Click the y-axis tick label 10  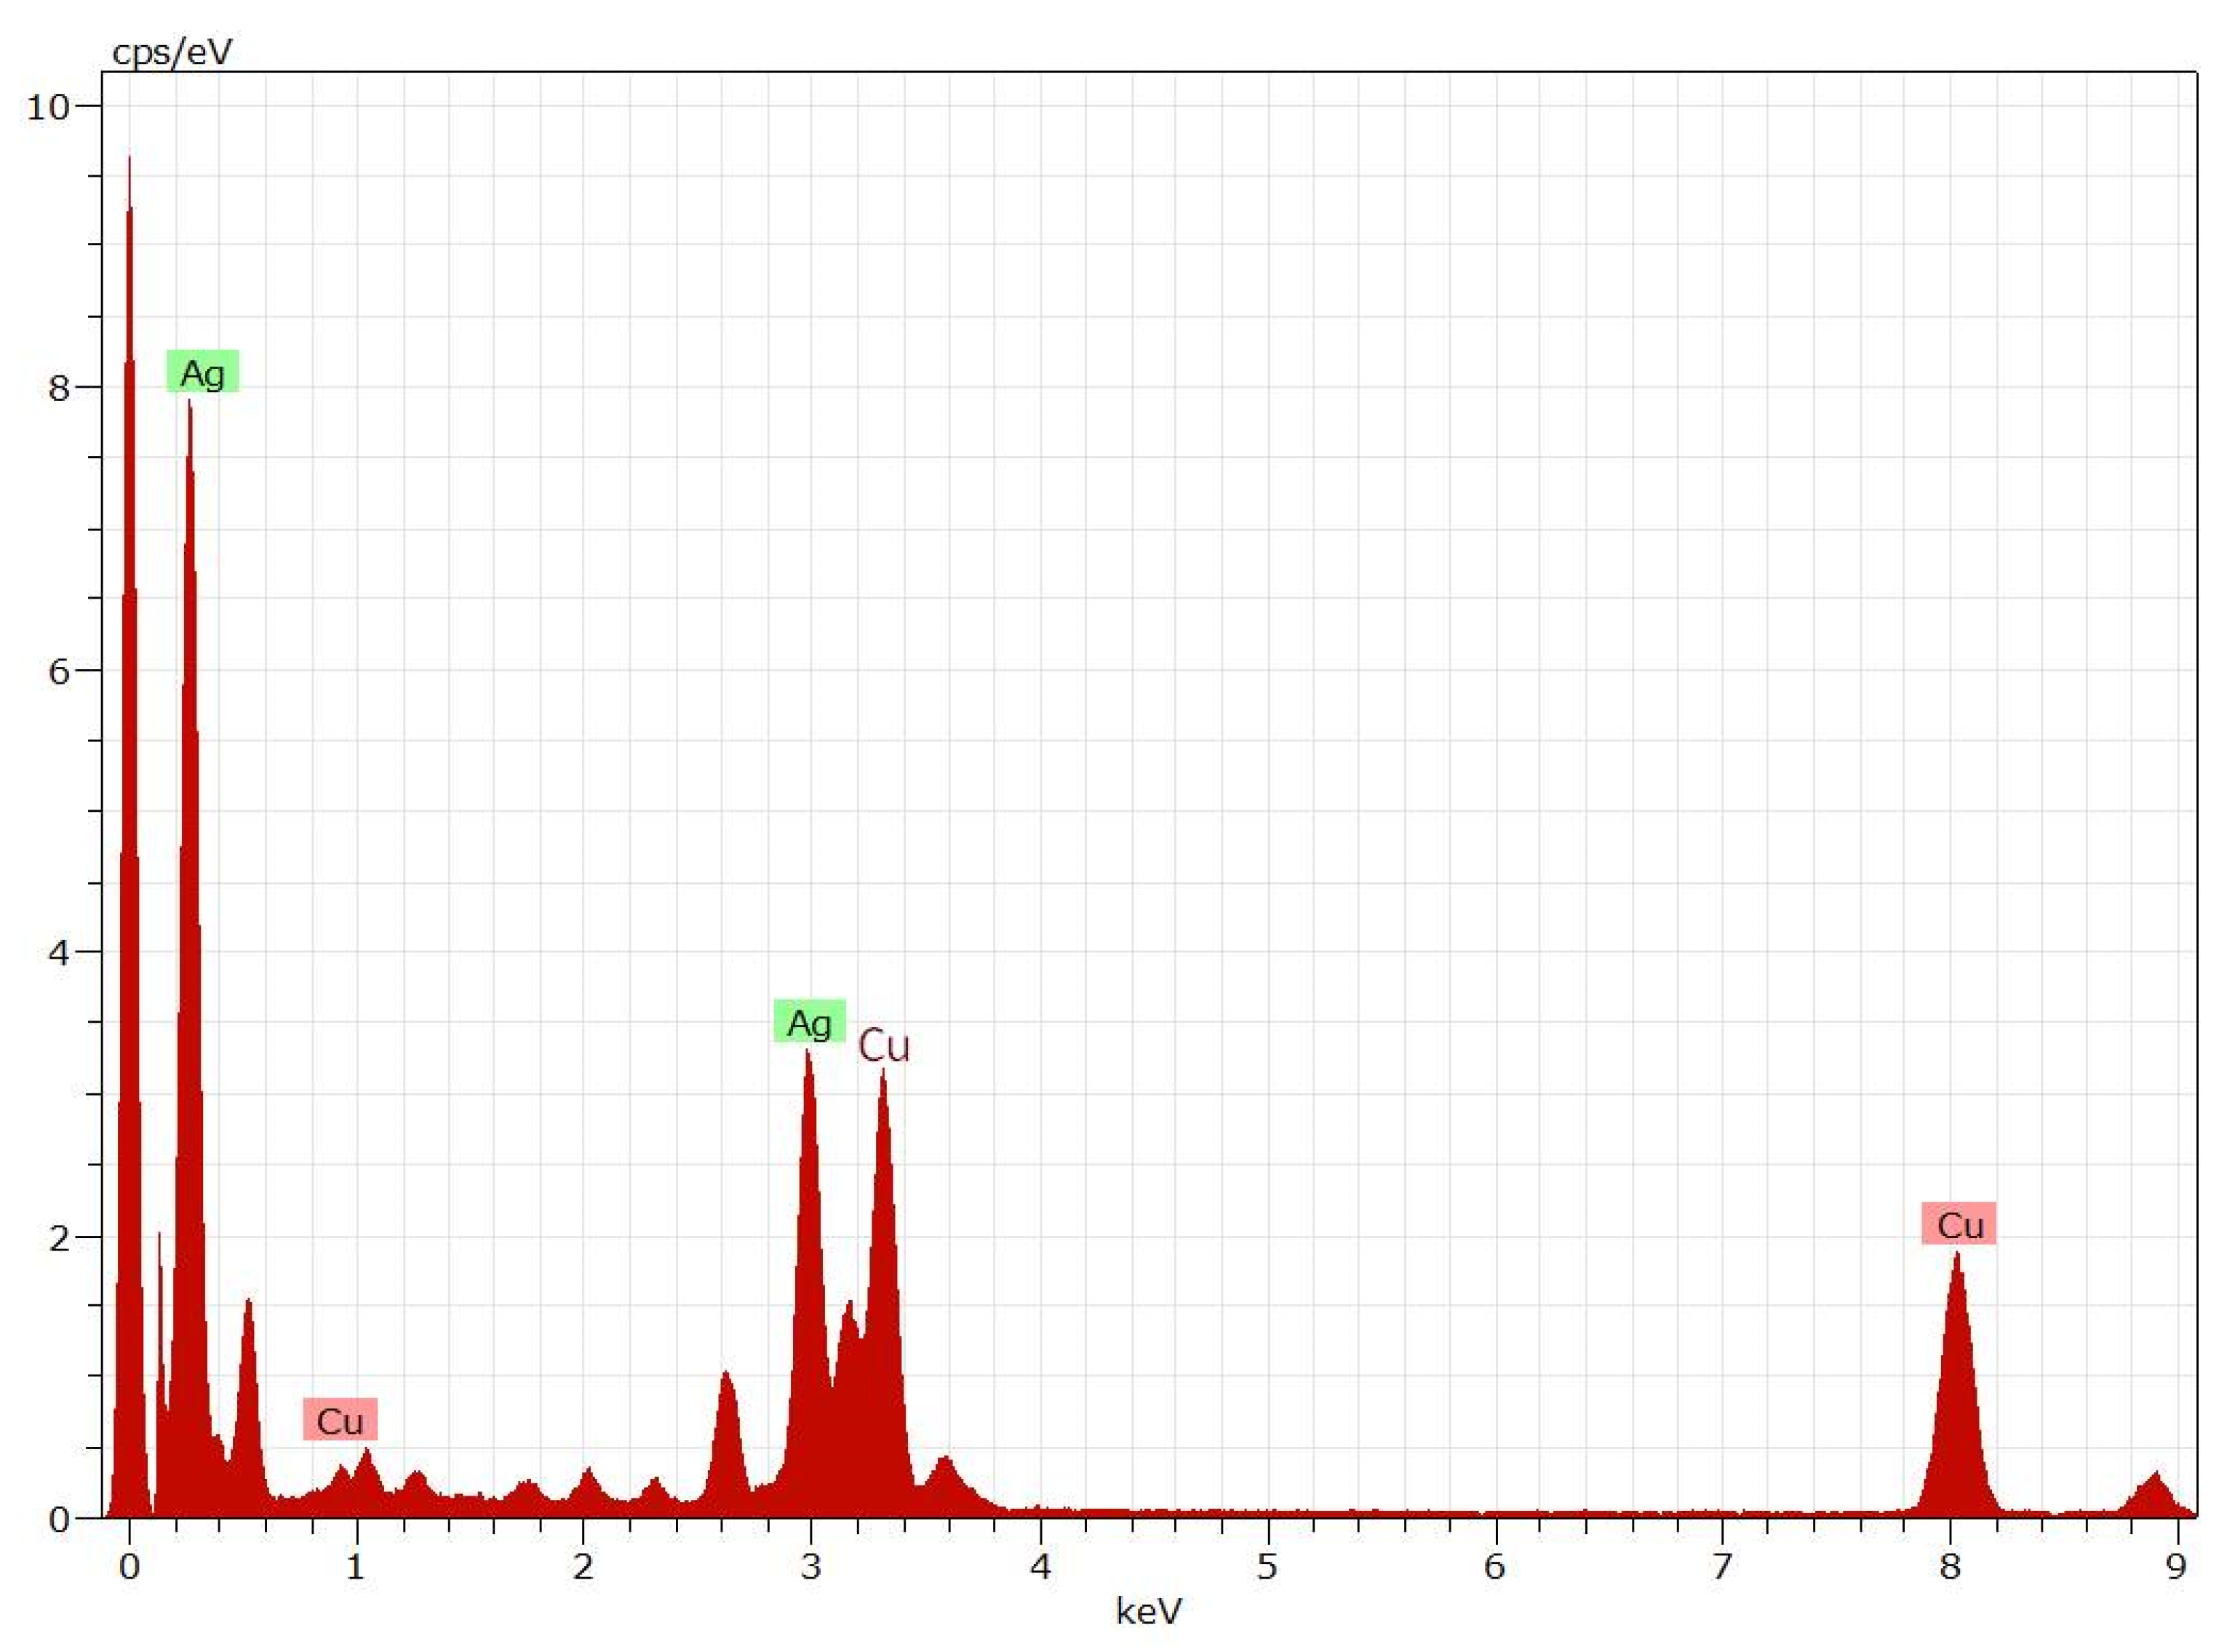point(48,106)
